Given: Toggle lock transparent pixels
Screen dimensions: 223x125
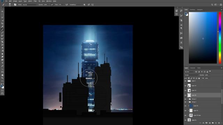Looking at the screenshot, I should pyautogui.click(x=189, y=78).
